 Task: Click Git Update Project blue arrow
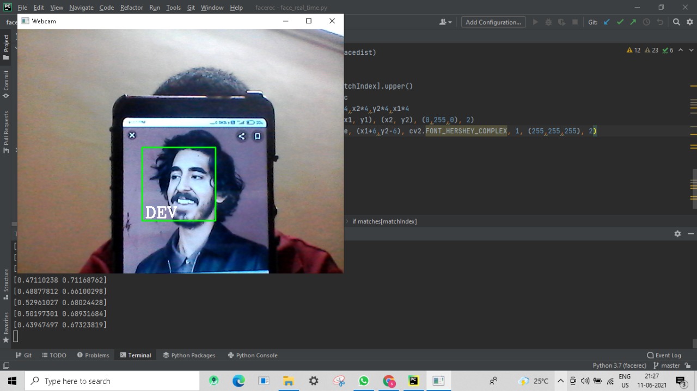(x=607, y=22)
